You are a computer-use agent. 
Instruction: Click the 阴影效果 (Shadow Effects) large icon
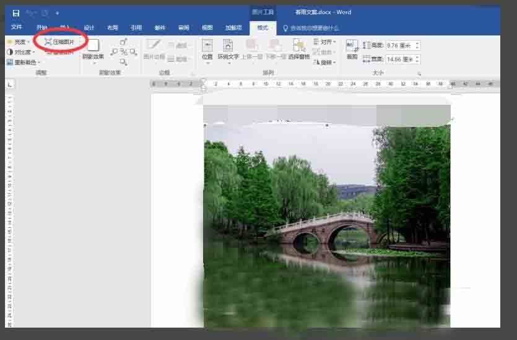(x=93, y=45)
